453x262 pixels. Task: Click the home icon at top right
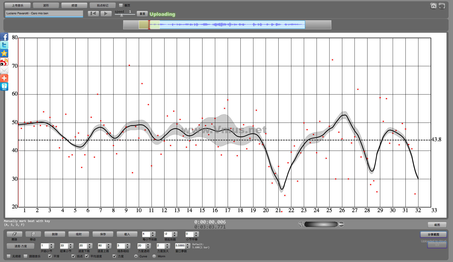433,6
